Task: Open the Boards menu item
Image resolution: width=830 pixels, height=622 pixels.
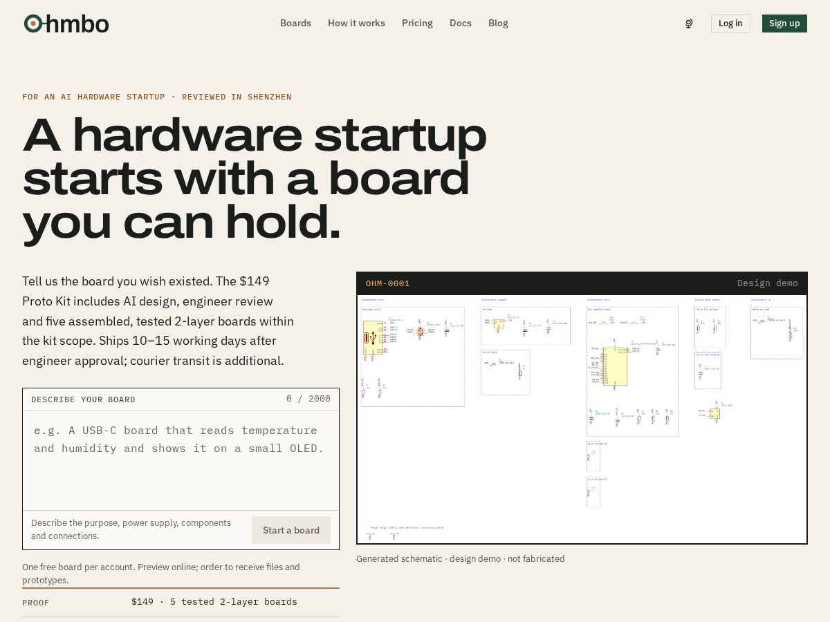Action: 295,23
